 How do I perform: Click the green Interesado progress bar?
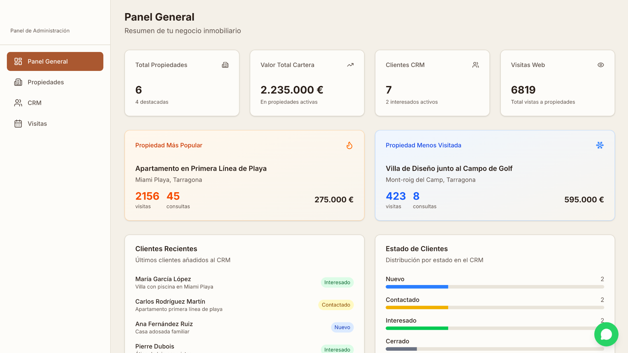417,328
